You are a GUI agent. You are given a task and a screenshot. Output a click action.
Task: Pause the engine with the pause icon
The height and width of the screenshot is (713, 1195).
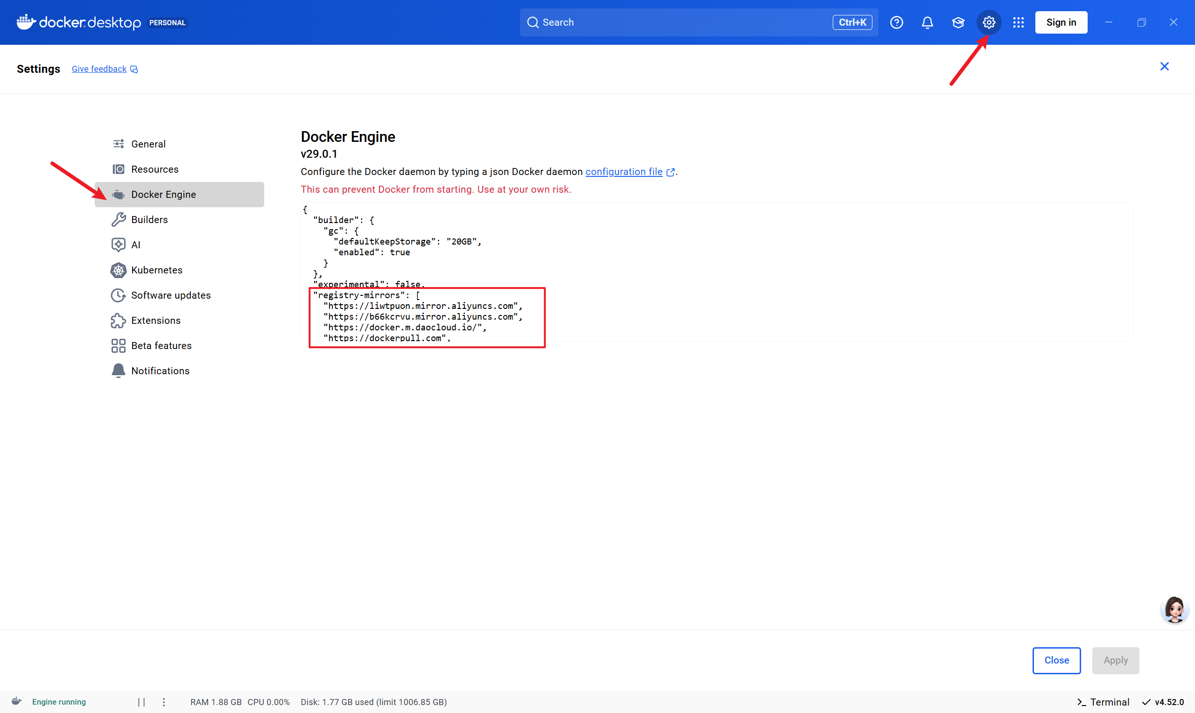tap(141, 702)
